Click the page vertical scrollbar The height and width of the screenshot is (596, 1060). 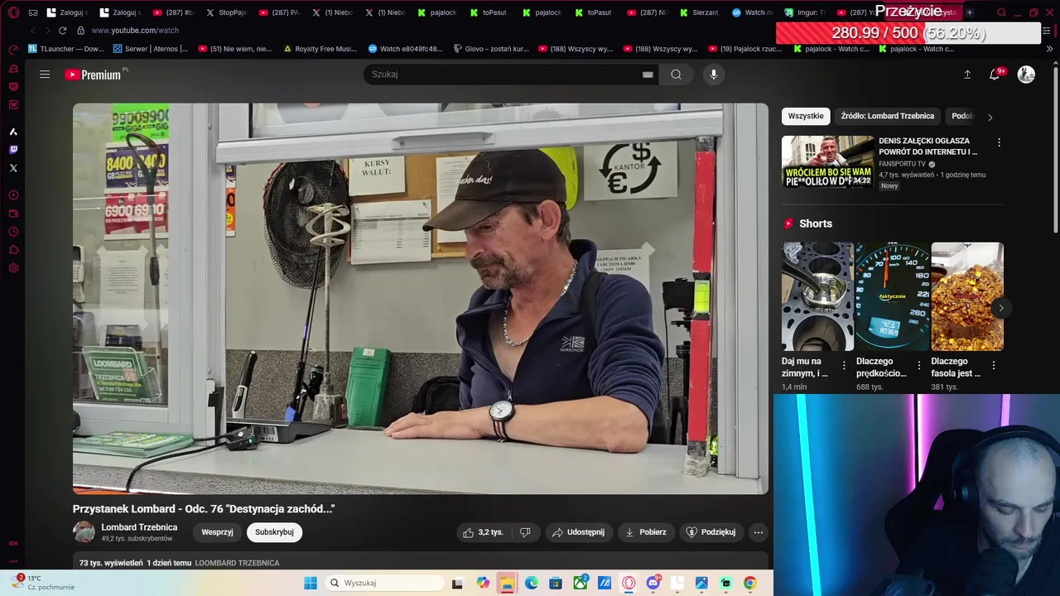tap(1055, 149)
